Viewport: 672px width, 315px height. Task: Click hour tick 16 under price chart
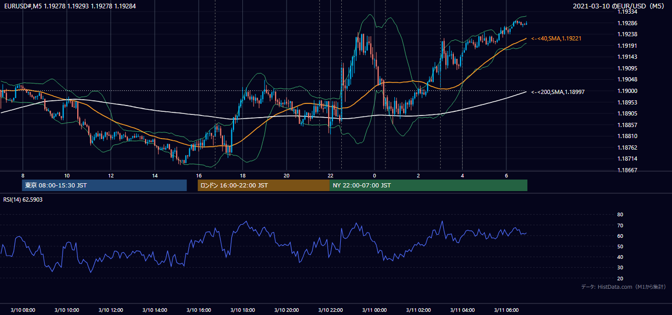coord(198,175)
